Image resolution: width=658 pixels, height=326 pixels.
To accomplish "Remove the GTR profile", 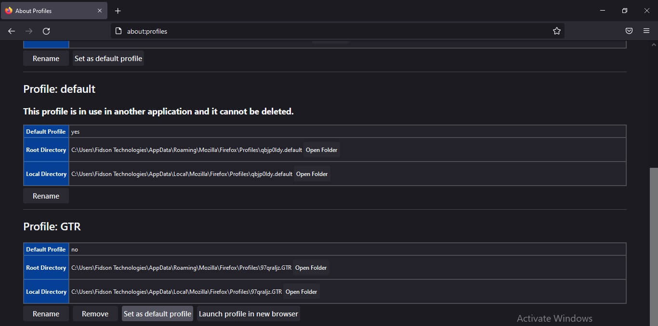I will 95,313.
